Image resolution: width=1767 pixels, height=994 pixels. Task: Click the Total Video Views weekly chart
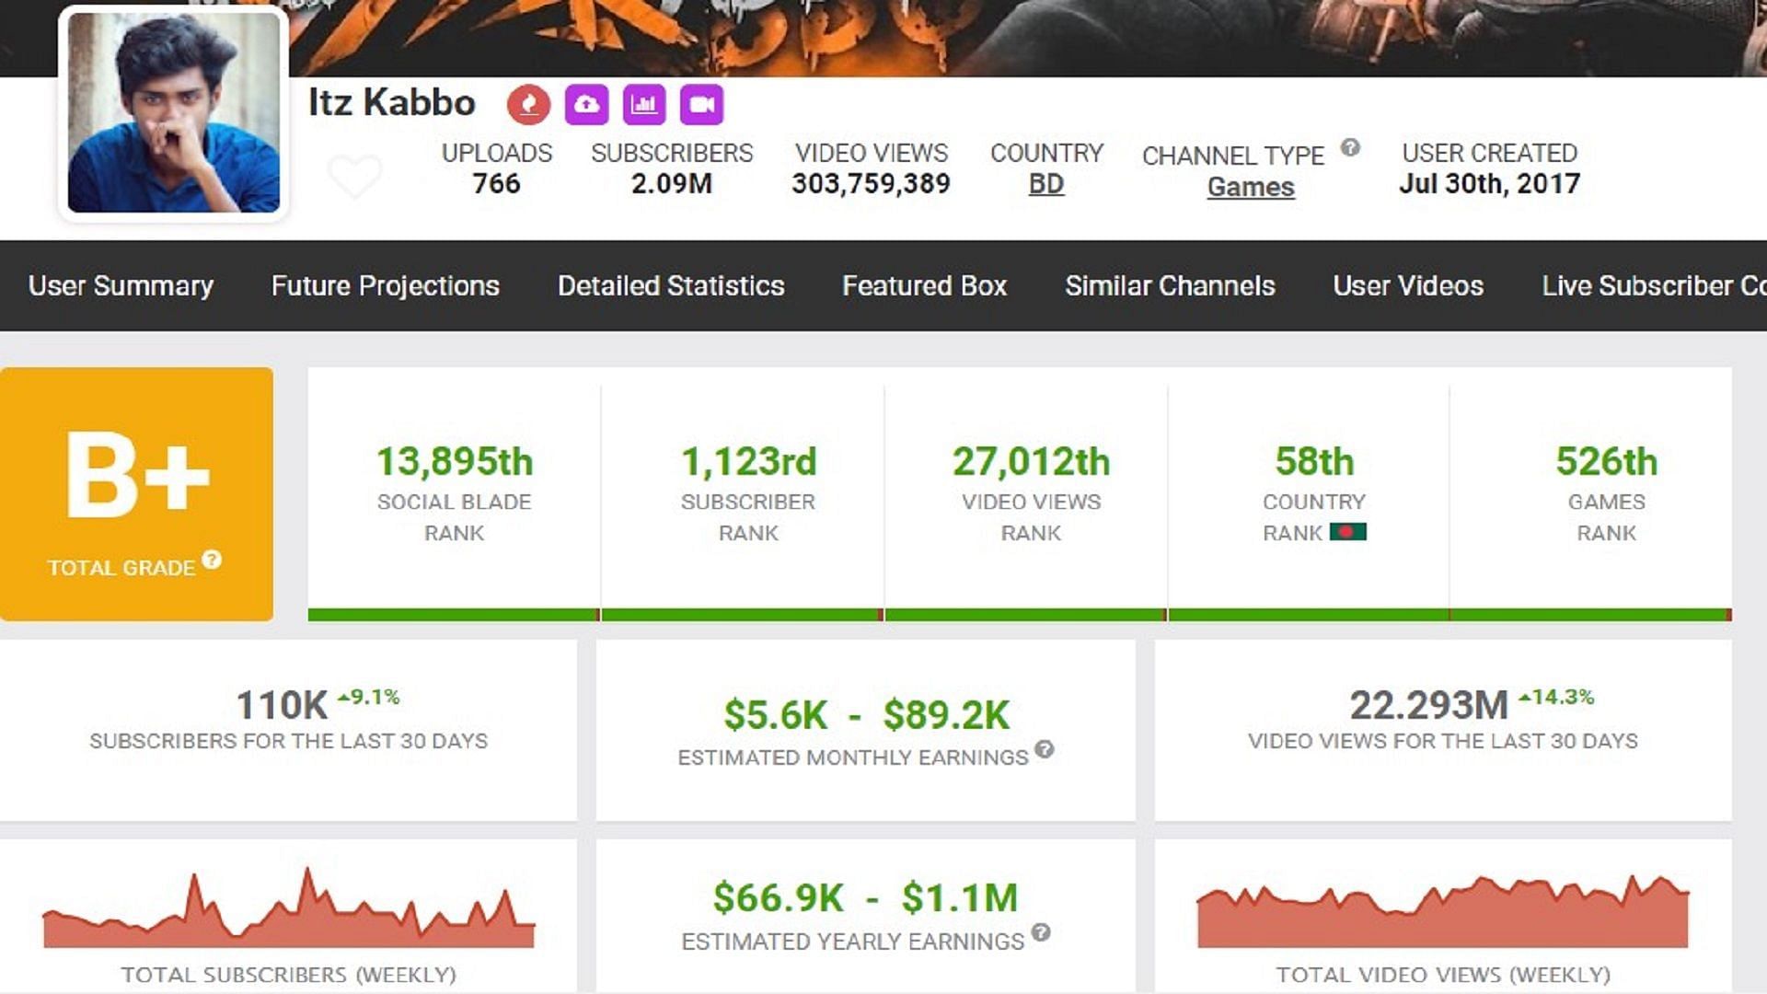click(x=1442, y=911)
